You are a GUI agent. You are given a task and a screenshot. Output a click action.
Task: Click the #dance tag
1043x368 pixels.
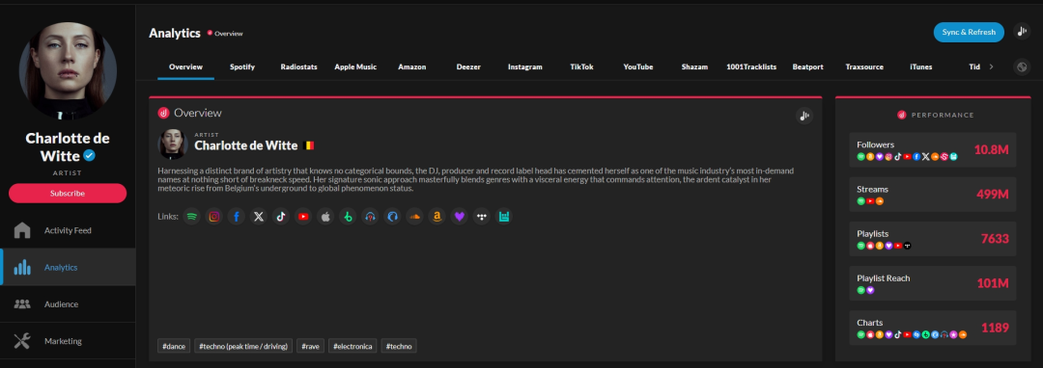pos(174,346)
